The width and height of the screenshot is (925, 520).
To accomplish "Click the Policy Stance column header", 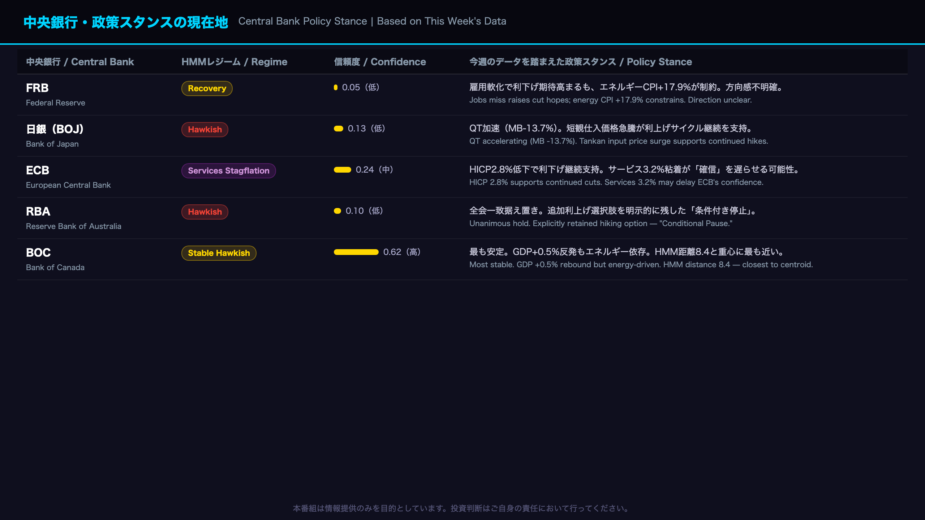I will 581,62.
